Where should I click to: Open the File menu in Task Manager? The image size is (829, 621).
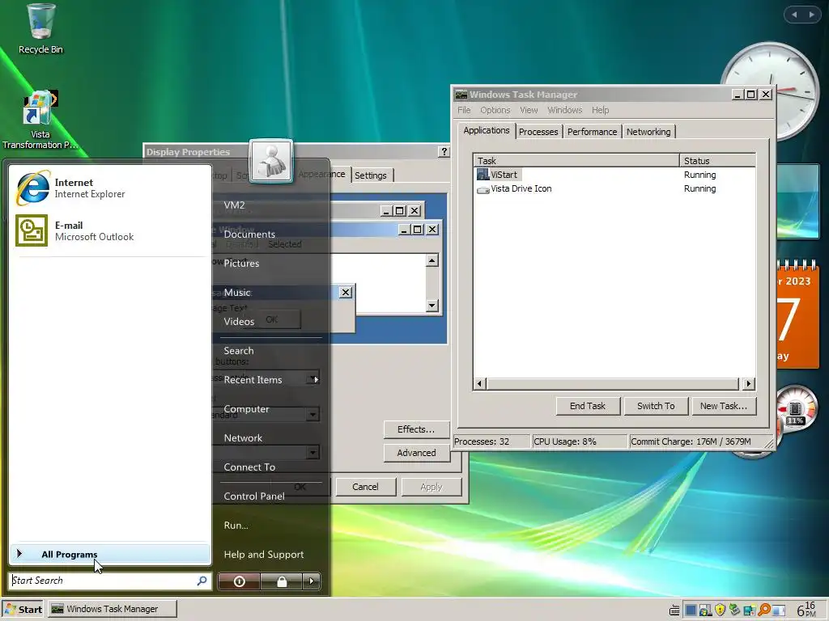[464, 110]
